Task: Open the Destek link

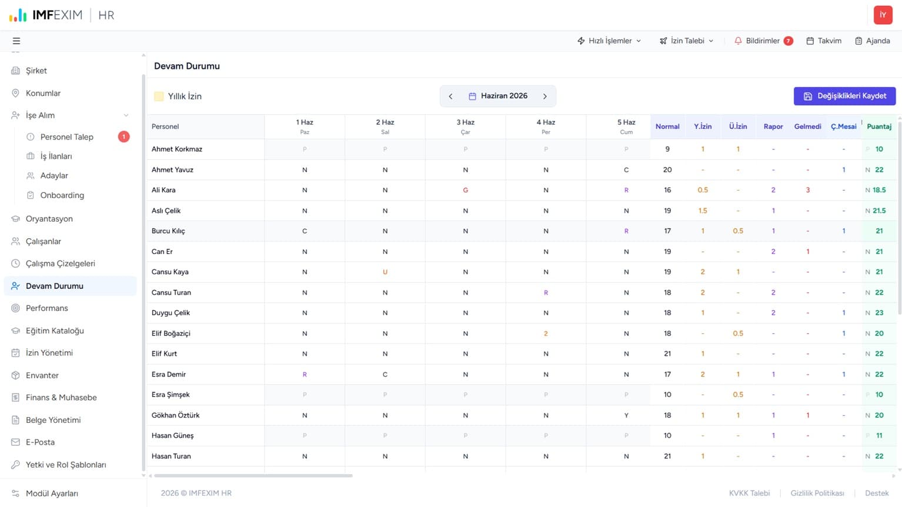Action: 877,493
